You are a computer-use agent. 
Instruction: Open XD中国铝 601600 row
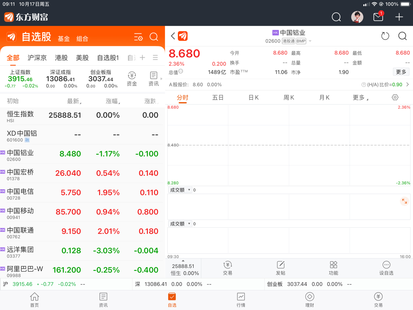82,135
